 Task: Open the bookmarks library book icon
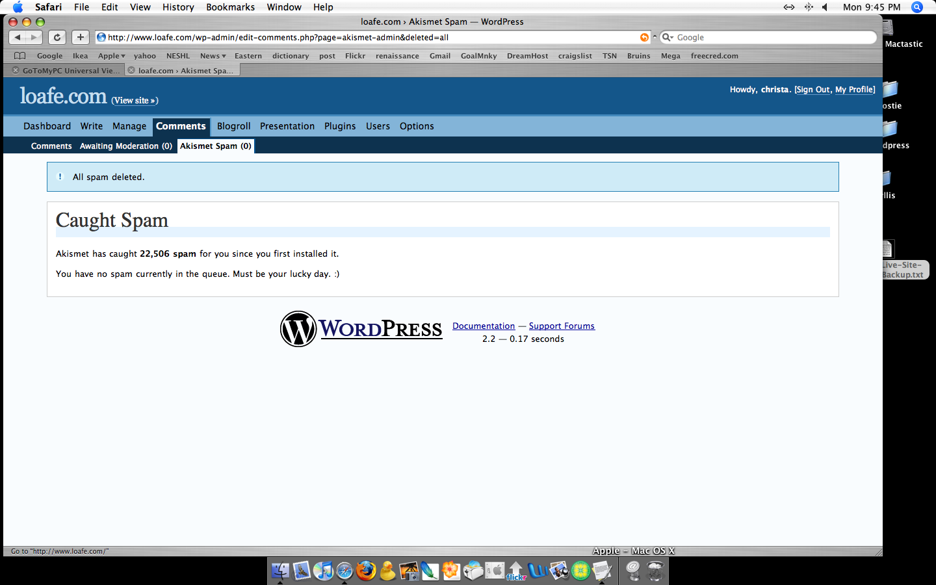click(20, 56)
